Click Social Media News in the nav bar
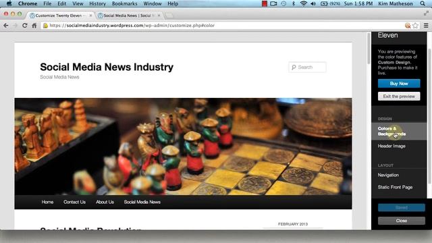The image size is (432, 243). point(142,202)
